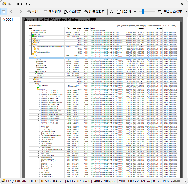Toggle 橫向列印 landscape printing
188x184 pixels.
tap(52, 12)
